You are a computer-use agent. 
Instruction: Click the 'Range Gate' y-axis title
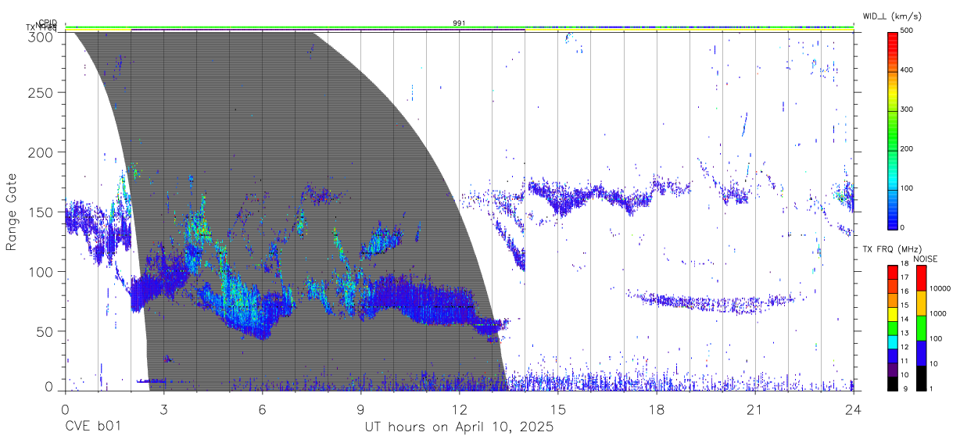point(12,212)
